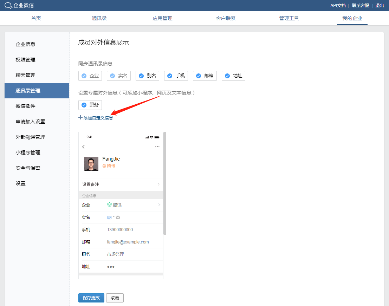Open 外部沟通管理 in the sidebar
The height and width of the screenshot is (306, 389).
[37, 137]
